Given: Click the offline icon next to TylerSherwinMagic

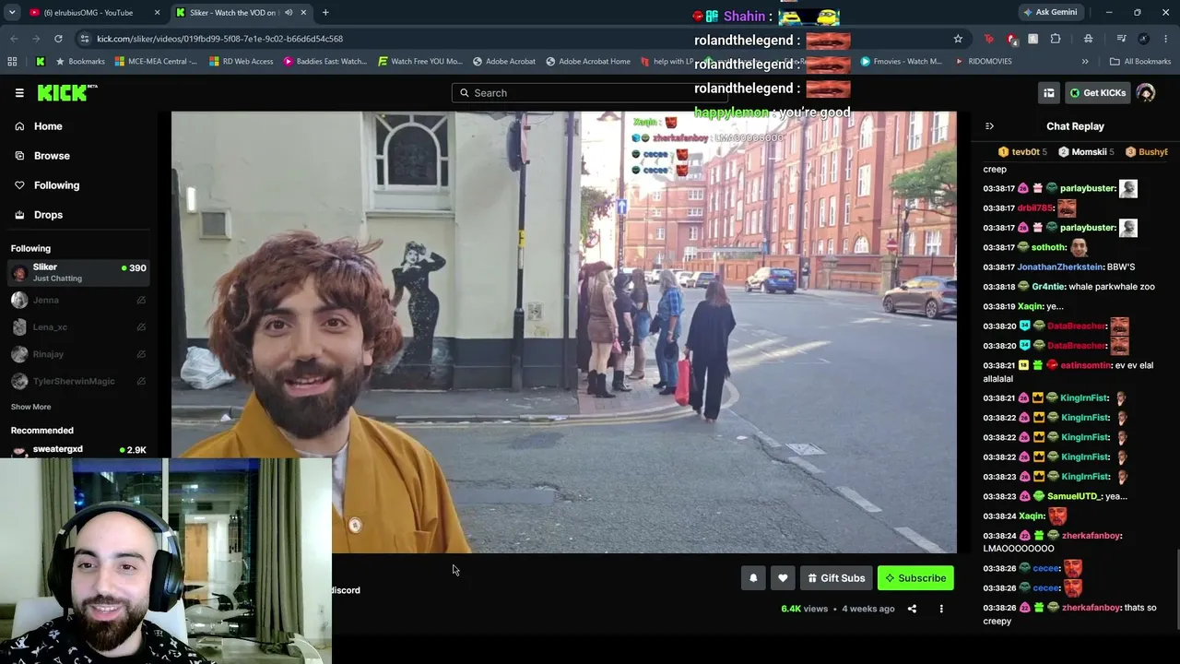Looking at the screenshot, I should tap(141, 381).
